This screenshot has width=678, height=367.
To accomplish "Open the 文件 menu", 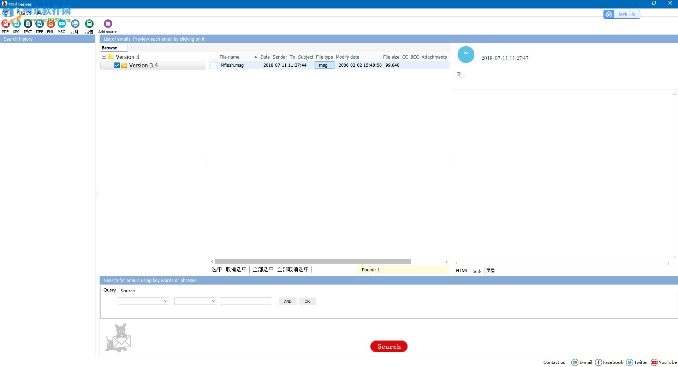I will coord(7,13).
